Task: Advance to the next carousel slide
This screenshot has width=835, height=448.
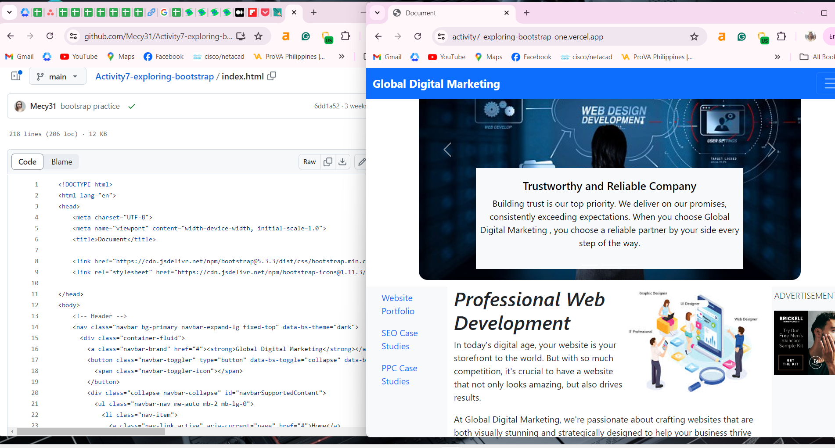Action: 772,150
